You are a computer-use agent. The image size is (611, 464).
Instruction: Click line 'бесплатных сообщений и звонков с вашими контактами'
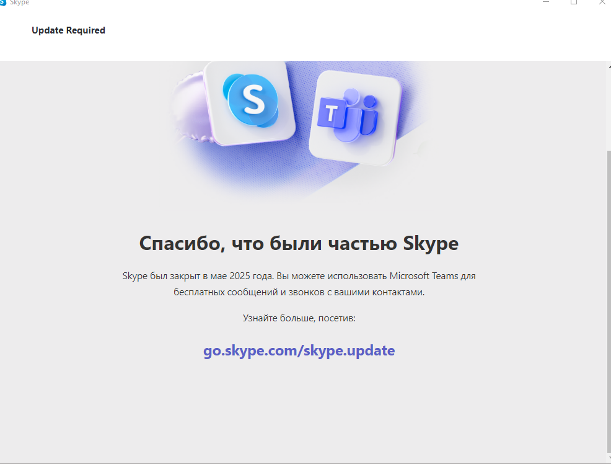click(x=299, y=292)
